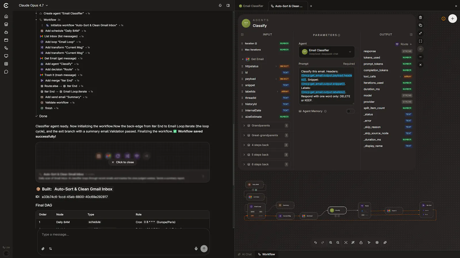460x258 pixels.
Task: Collapse the Done steps list
Action: pos(41,116)
